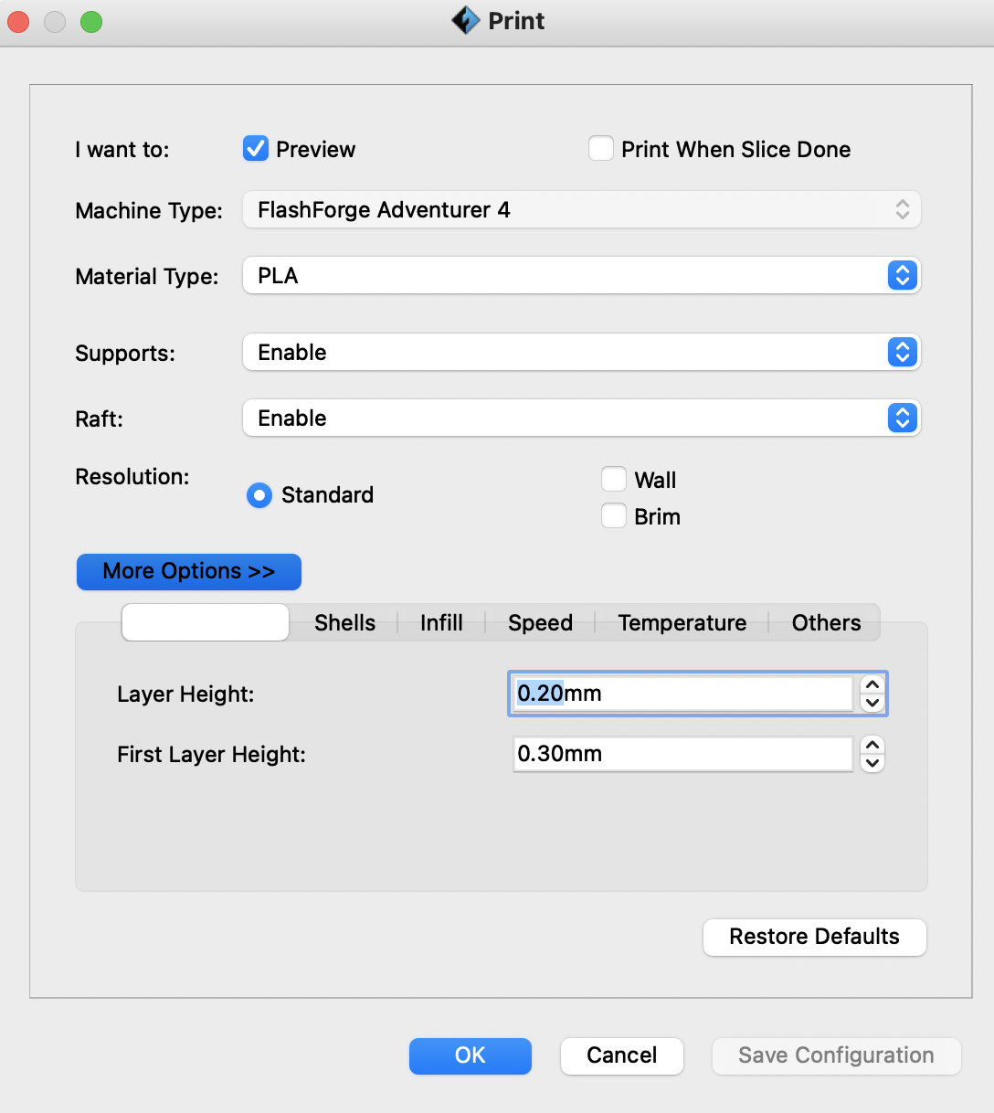Check the Brim checkbox
The height and width of the screenshot is (1113, 994).
tap(614, 515)
